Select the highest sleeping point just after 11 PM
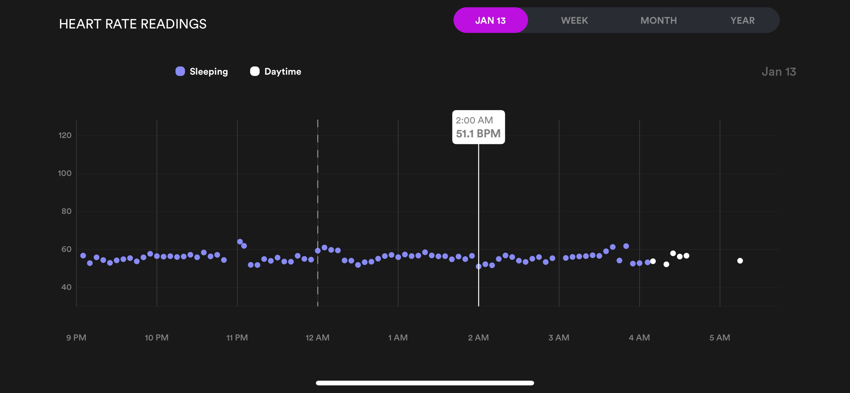The width and height of the screenshot is (850, 393). pos(240,242)
